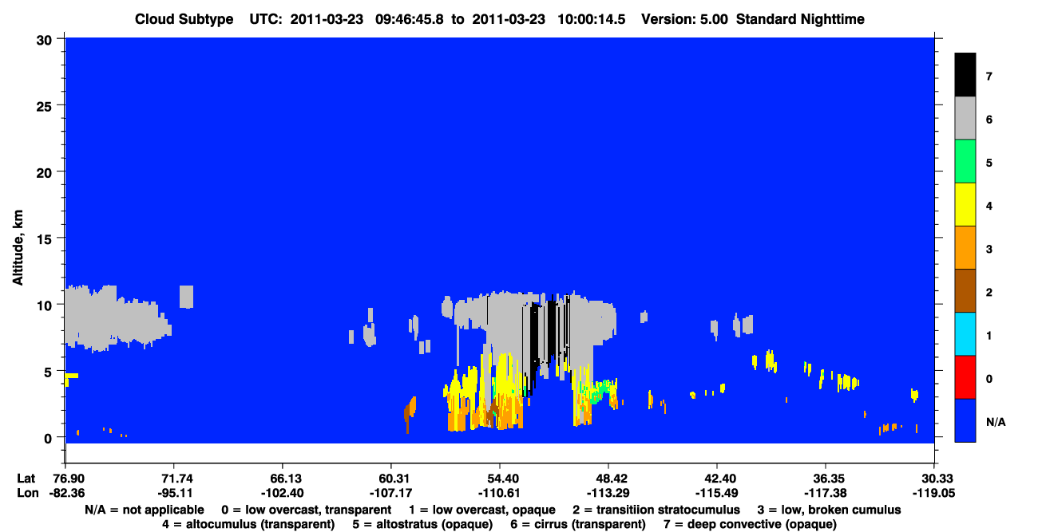Click longitude value '-95.11'
This screenshot has height=532, width=1038.
pyautogui.click(x=173, y=492)
